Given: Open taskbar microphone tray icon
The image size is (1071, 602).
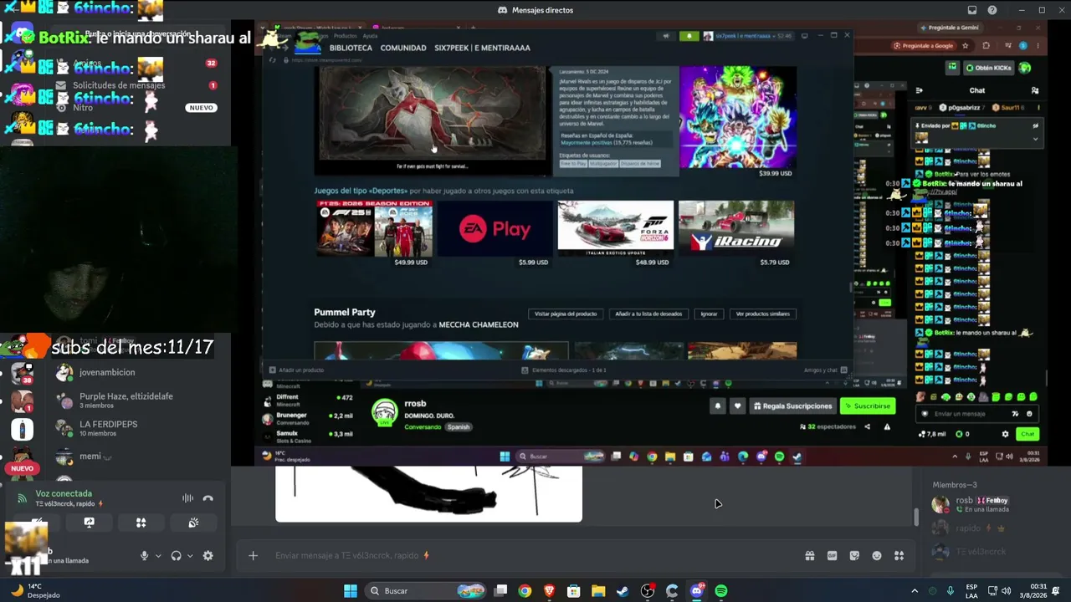Looking at the screenshot, I should click(951, 591).
